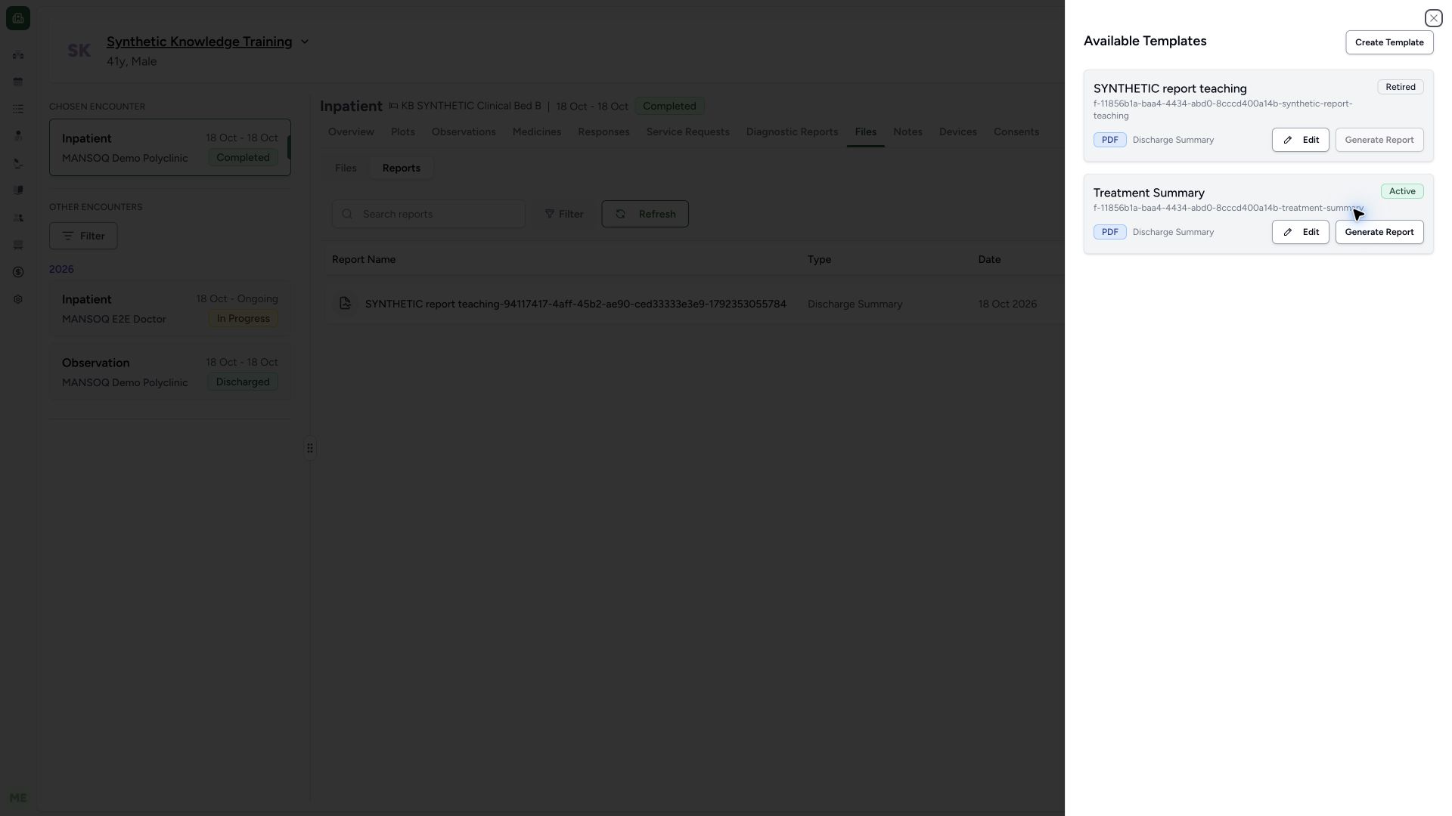
Task: Click the Search reports input field
Action: tap(429, 214)
